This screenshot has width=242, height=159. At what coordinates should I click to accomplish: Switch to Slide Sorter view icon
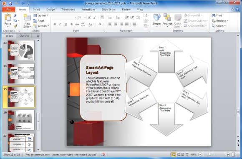click(x=178, y=154)
